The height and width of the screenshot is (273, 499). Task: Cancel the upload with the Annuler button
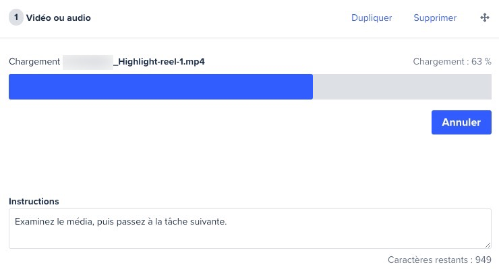pos(461,122)
